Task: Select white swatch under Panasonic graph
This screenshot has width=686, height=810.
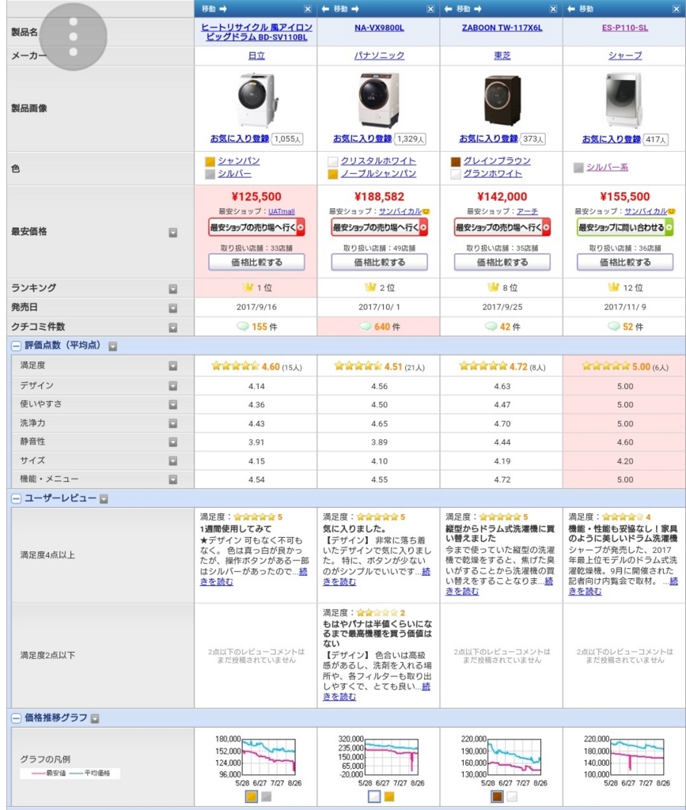Action: click(x=374, y=796)
